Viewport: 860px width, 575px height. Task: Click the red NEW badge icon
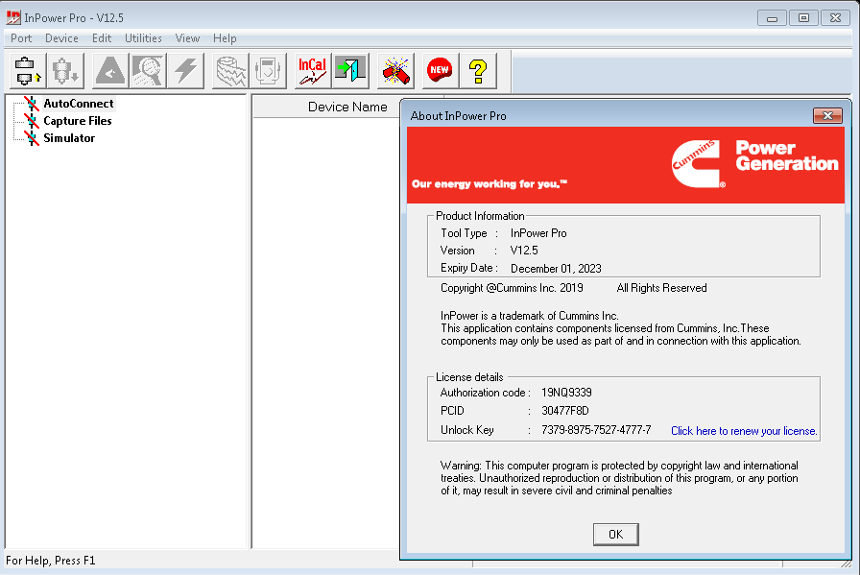pyautogui.click(x=440, y=71)
